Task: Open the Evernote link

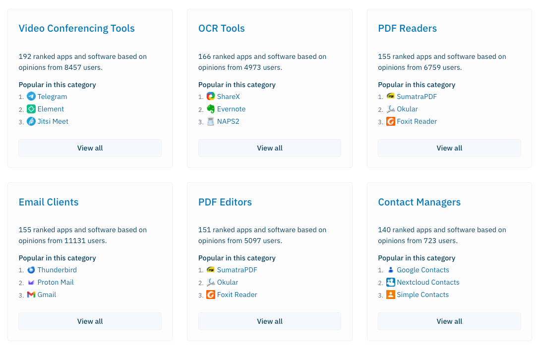Action: pyautogui.click(x=231, y=109)
